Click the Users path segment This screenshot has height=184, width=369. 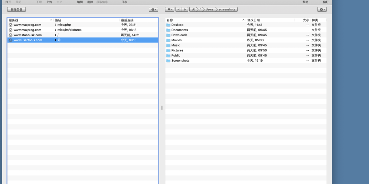[209, 10]
